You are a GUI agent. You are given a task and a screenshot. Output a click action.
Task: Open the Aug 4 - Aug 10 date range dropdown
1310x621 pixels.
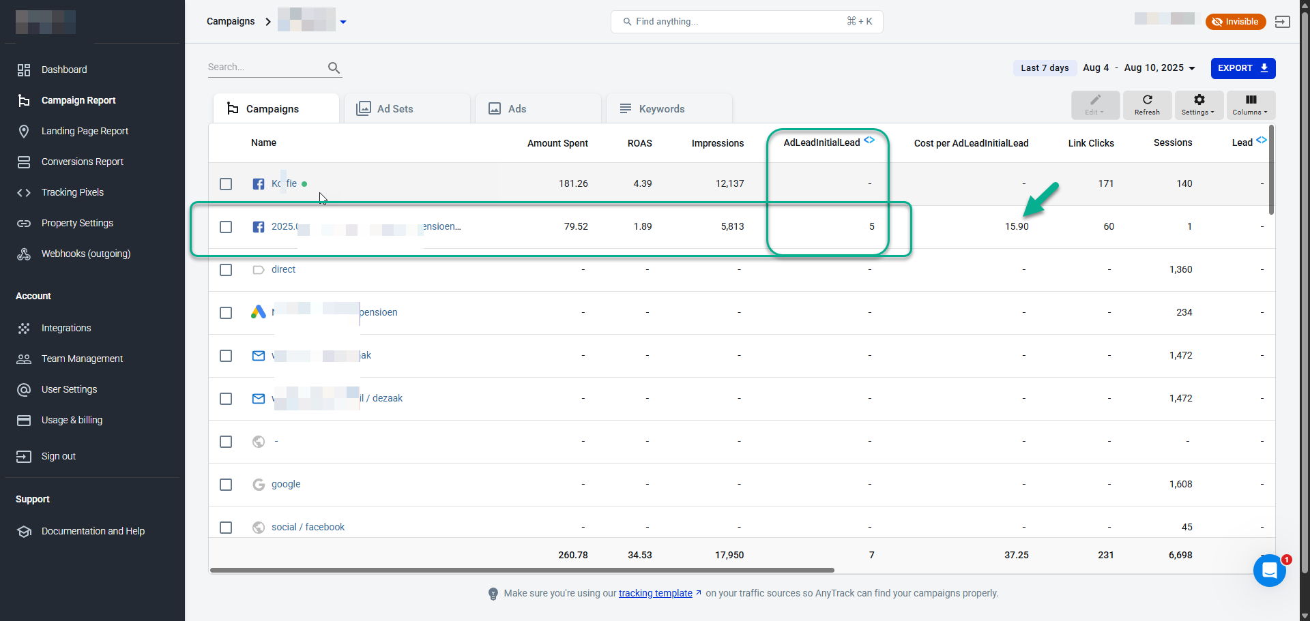[1139, 67]
